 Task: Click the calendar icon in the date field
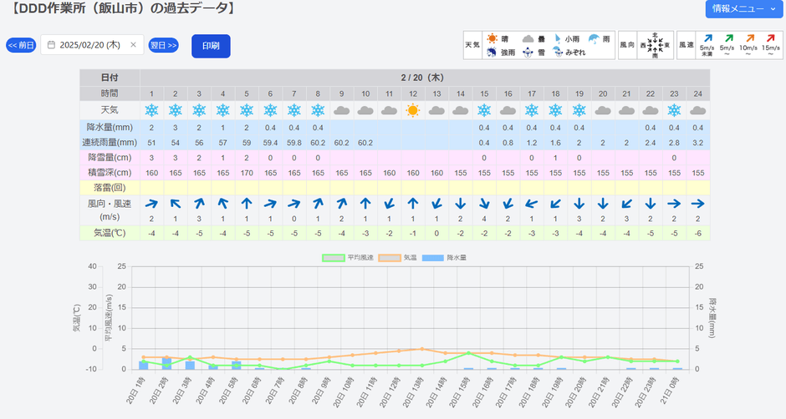point(51,45)
